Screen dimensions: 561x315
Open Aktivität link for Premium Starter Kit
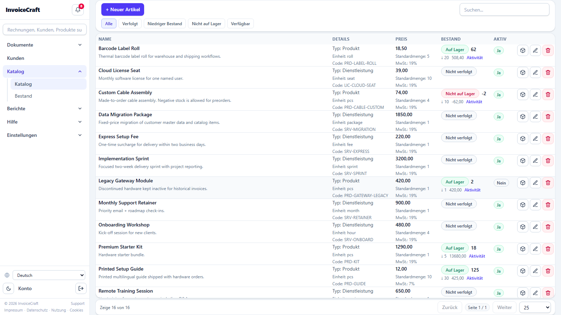point(477,256)
